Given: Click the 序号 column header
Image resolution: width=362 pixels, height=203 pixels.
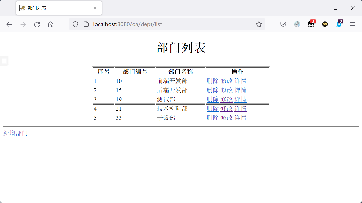Looking at the screenshot, I should [x=104, y=72].
